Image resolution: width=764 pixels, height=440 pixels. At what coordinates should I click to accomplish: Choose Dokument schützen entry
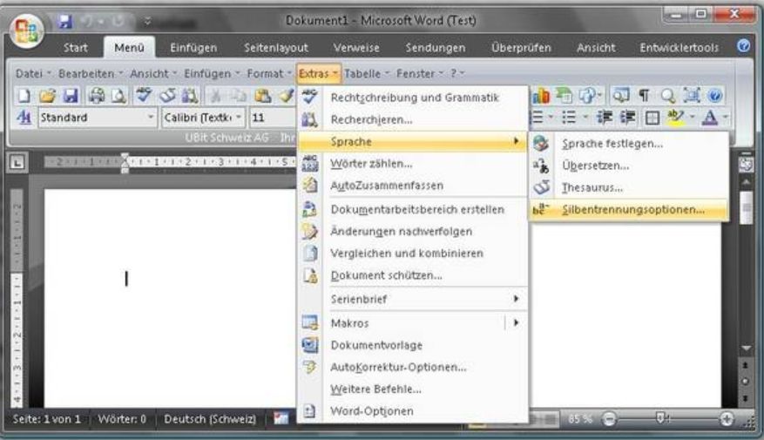(413, 275)
